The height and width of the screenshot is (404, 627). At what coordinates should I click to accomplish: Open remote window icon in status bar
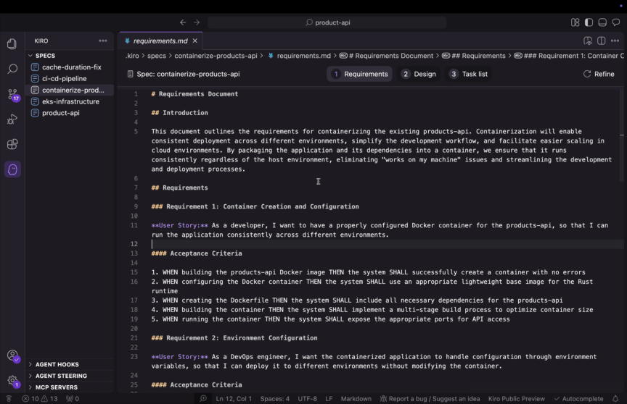pos(9,398)
